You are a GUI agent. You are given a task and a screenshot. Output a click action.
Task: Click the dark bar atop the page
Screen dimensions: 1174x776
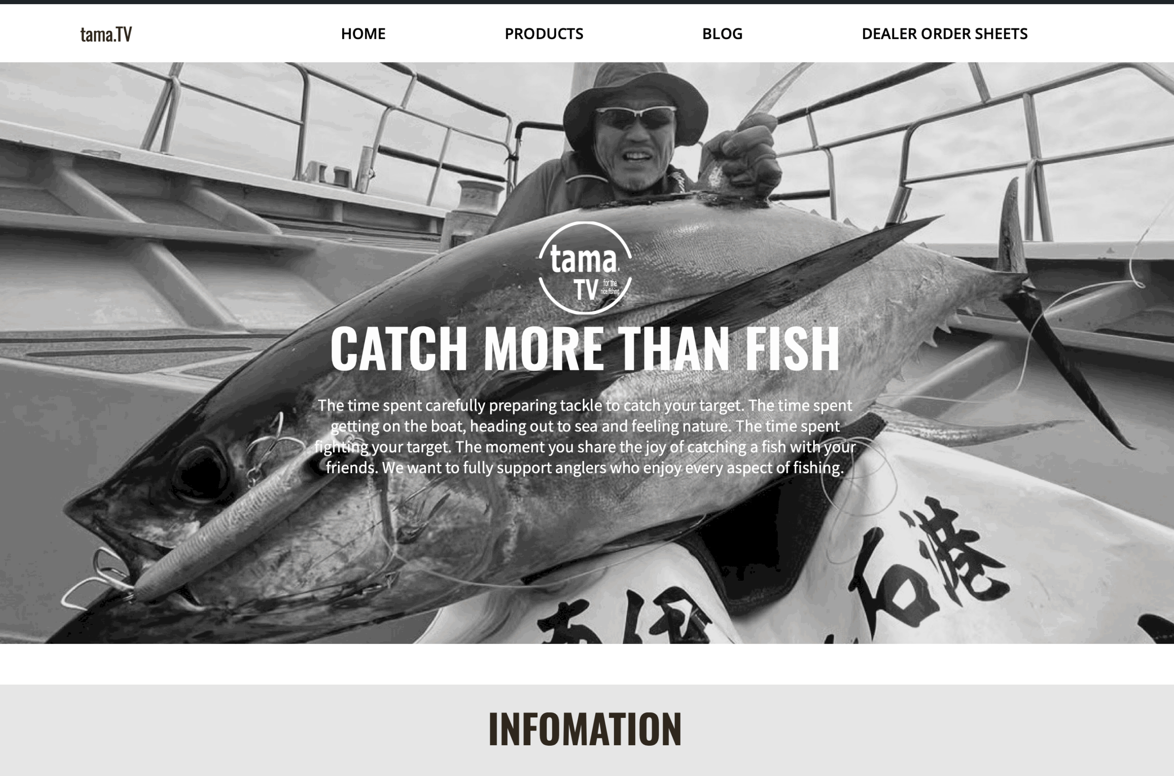click(x=587, y=2)
